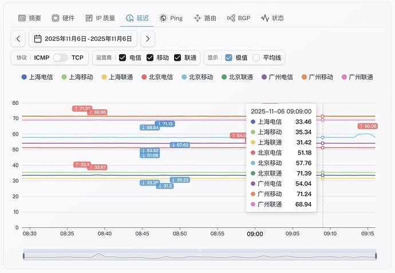
Task: Click the clock icon beside 延迟
Action: (130, 18)
